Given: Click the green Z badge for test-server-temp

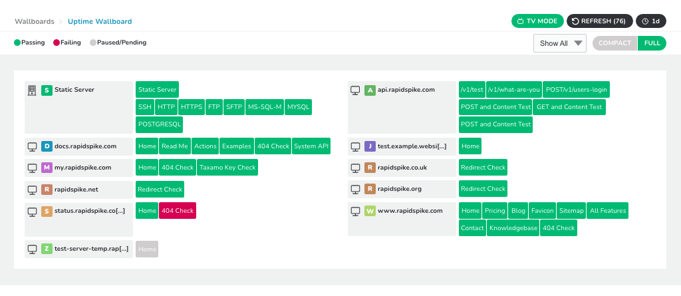Looking at the screenshot, I should [47, 249].
